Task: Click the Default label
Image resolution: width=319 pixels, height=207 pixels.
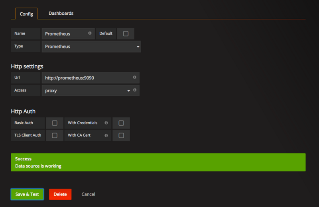Action: click(106, 33)
